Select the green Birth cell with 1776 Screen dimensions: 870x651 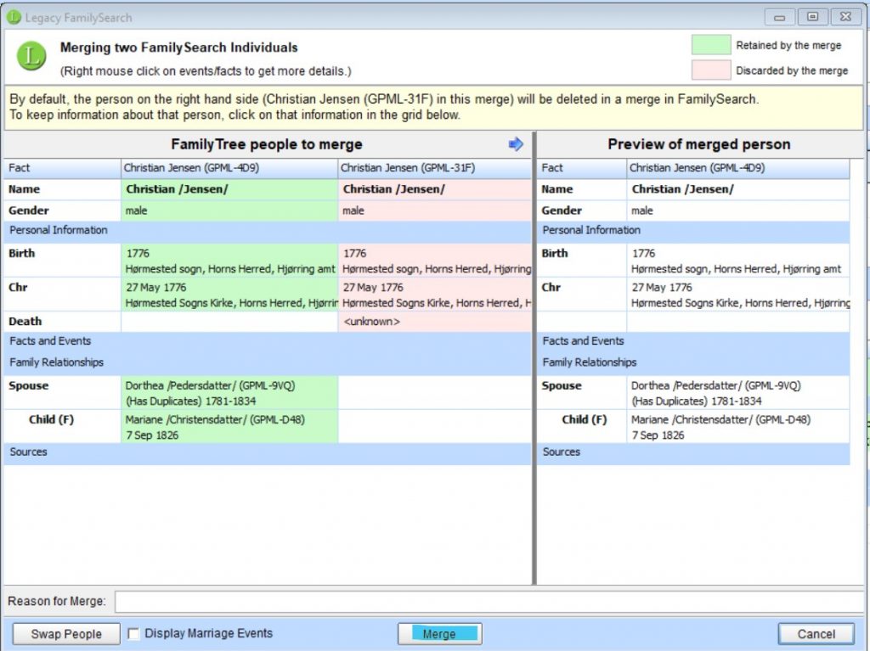[x=229, y=261]
